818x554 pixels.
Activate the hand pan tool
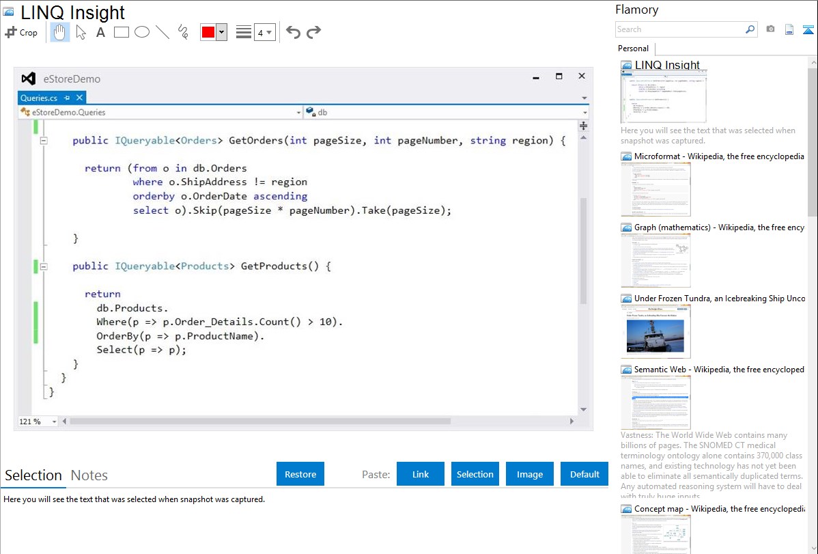coord(60,32)
